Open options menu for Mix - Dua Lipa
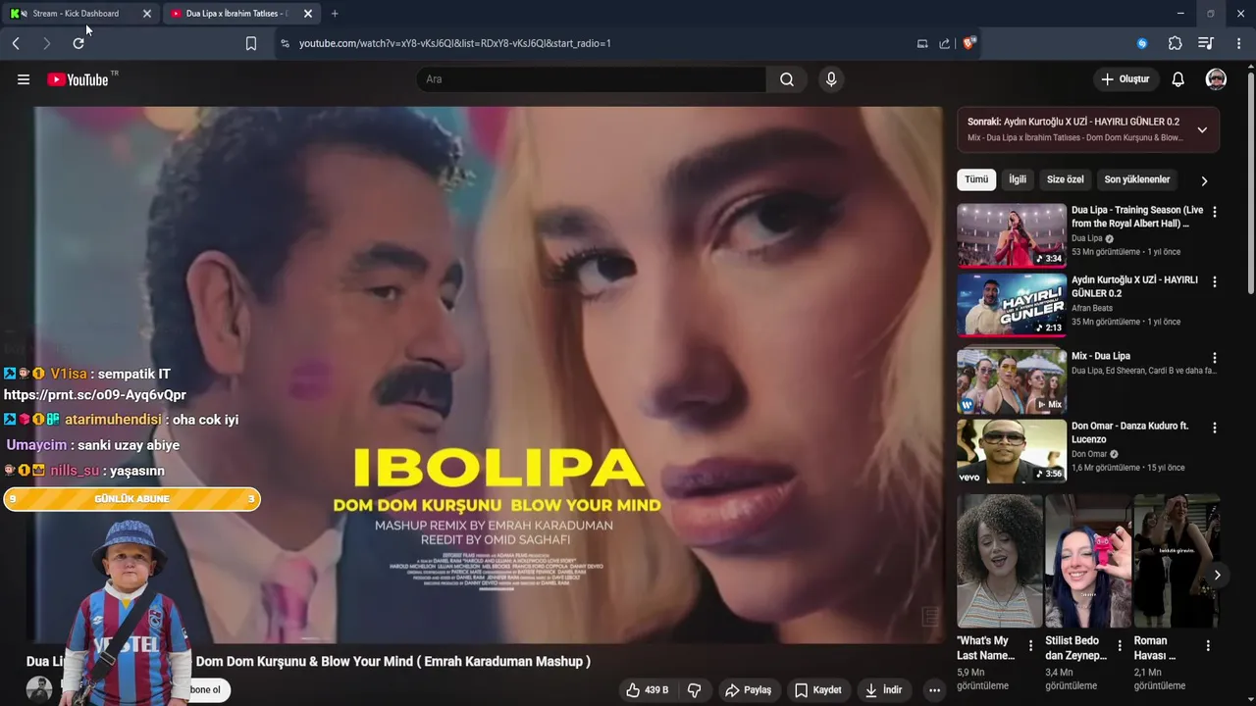This screenshot has width=1256, height=706. pos(1215,358)
